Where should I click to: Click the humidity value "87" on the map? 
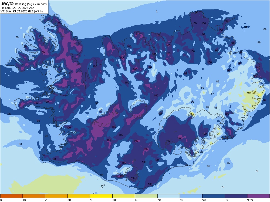[212, 94]
